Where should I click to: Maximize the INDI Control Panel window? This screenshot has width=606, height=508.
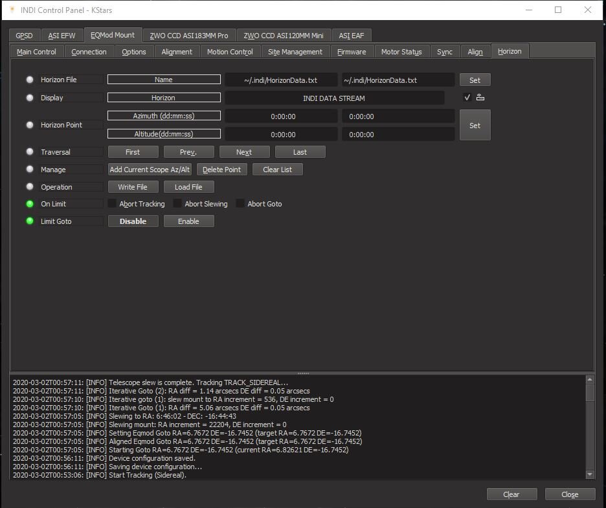558,10
